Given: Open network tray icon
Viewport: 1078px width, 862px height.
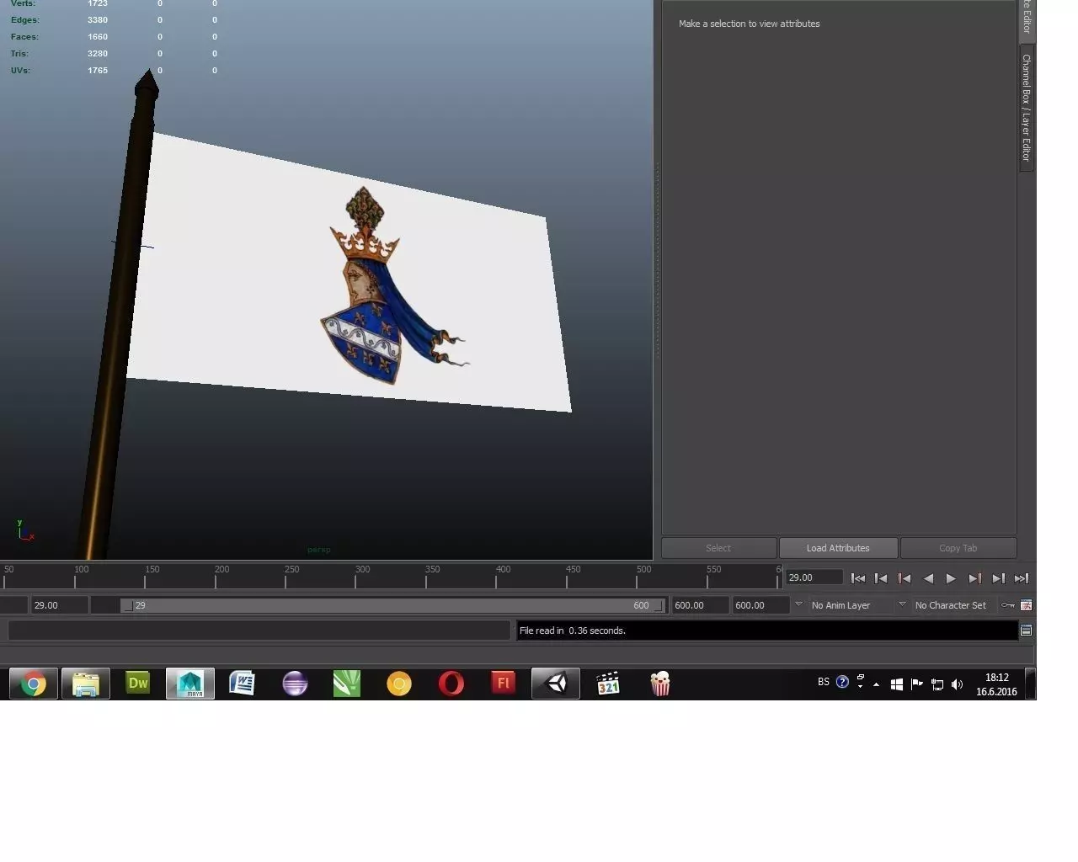Looking at the screenshot, I should pyautogui.click(x=937, y=684).
